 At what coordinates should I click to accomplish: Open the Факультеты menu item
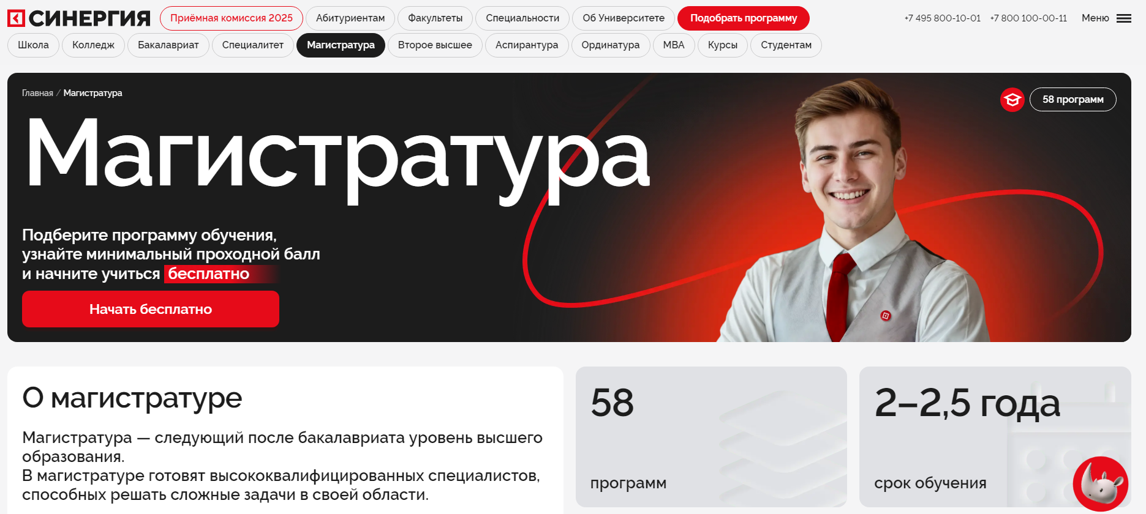pos(435,18)
